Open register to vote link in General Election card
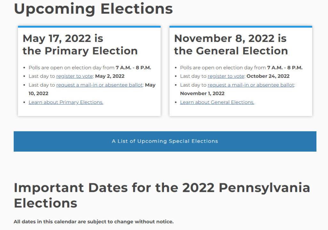This screenshot has width=328, height=230. tap(226, 76)
